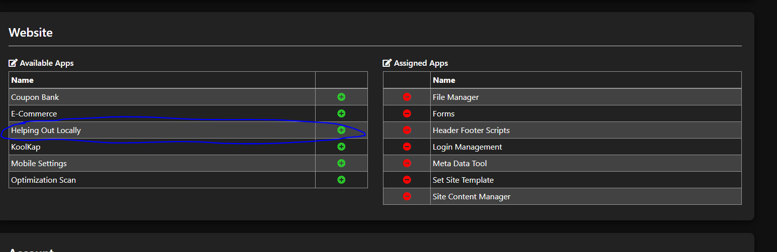
Task: Click the Name header in Assigned Apps
Action: click(x=444, y=80)
